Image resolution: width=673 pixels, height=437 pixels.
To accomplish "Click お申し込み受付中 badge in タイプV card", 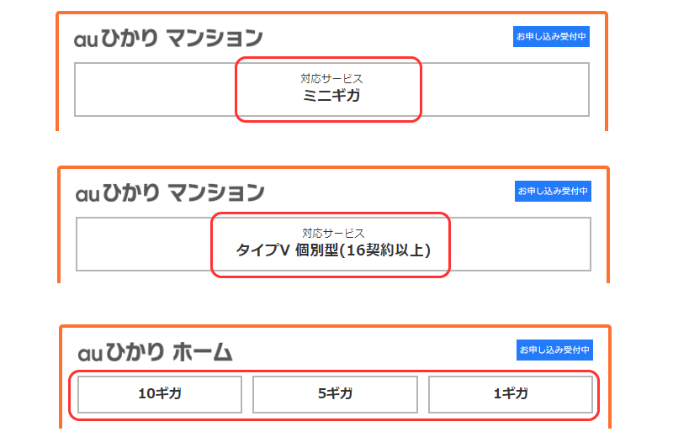I will [553, 191].
